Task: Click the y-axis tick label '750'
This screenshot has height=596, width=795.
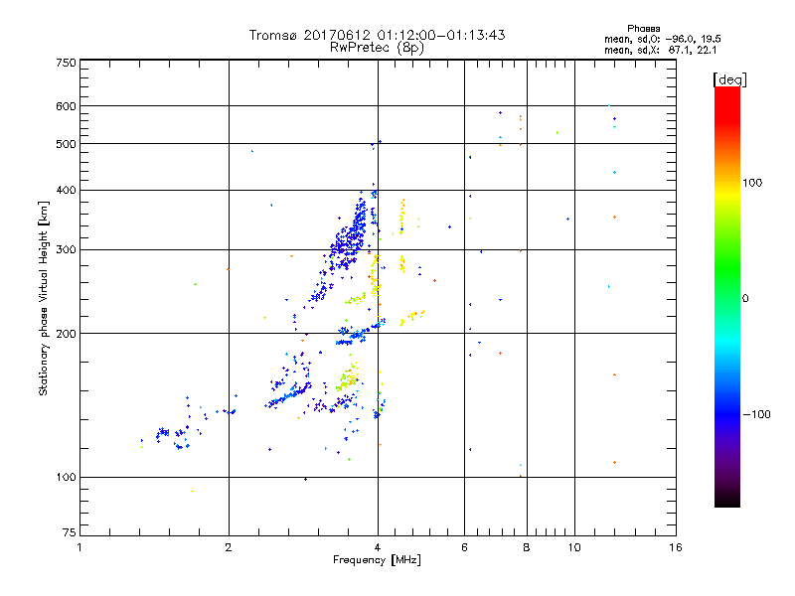Action: tap(66, 63)
